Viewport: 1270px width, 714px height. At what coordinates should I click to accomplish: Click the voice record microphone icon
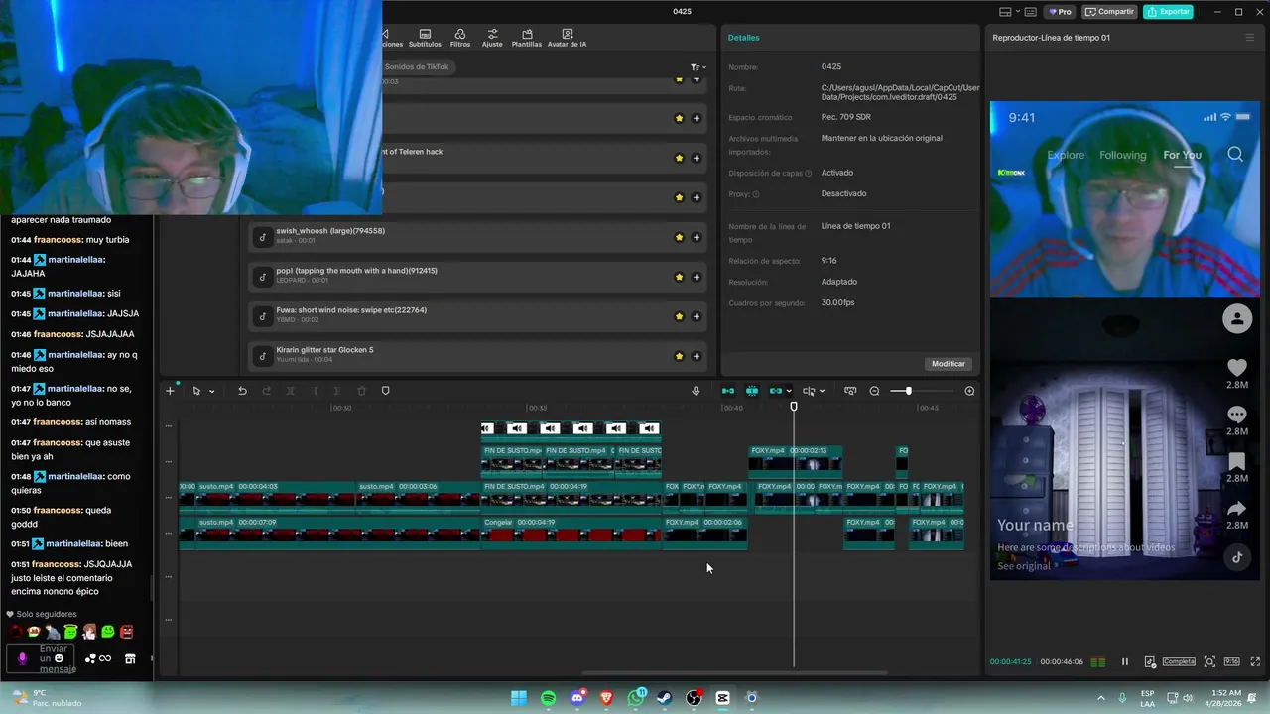[x=696, y=391]
